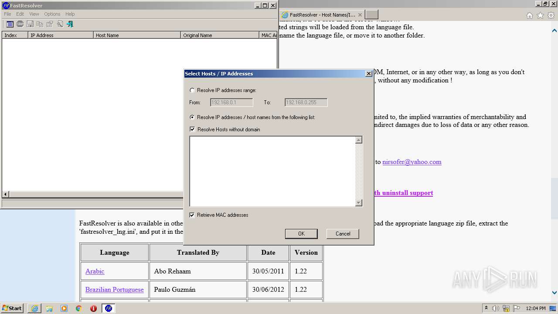Click the Save floppy disk toolbar icon
The height and width of the screenshot is (314, 558).
30,24
